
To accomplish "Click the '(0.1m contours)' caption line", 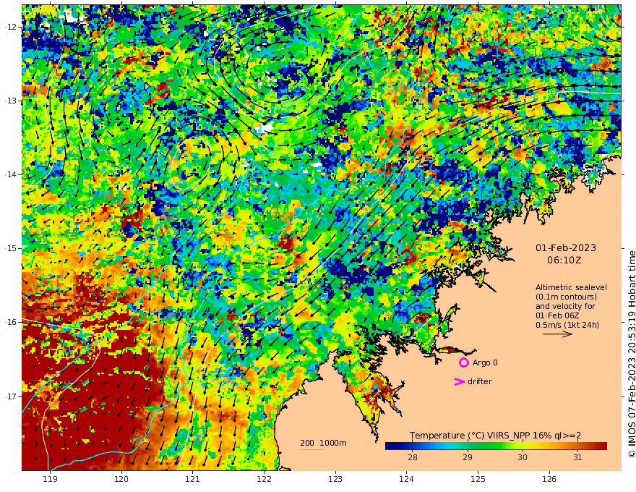I will [566, 297].
